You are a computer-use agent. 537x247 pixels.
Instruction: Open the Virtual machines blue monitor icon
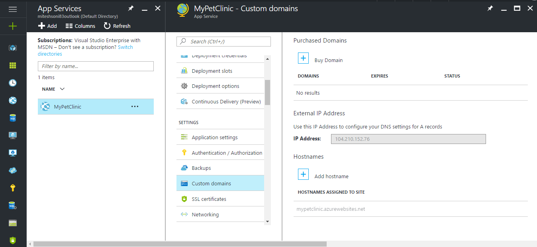(x=13, y=153)
